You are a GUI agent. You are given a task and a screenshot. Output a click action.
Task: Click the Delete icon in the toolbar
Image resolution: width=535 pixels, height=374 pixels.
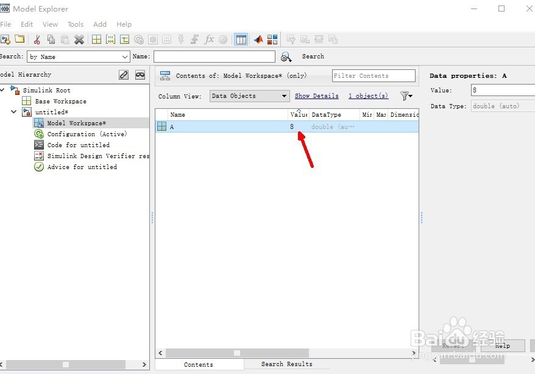78,39
